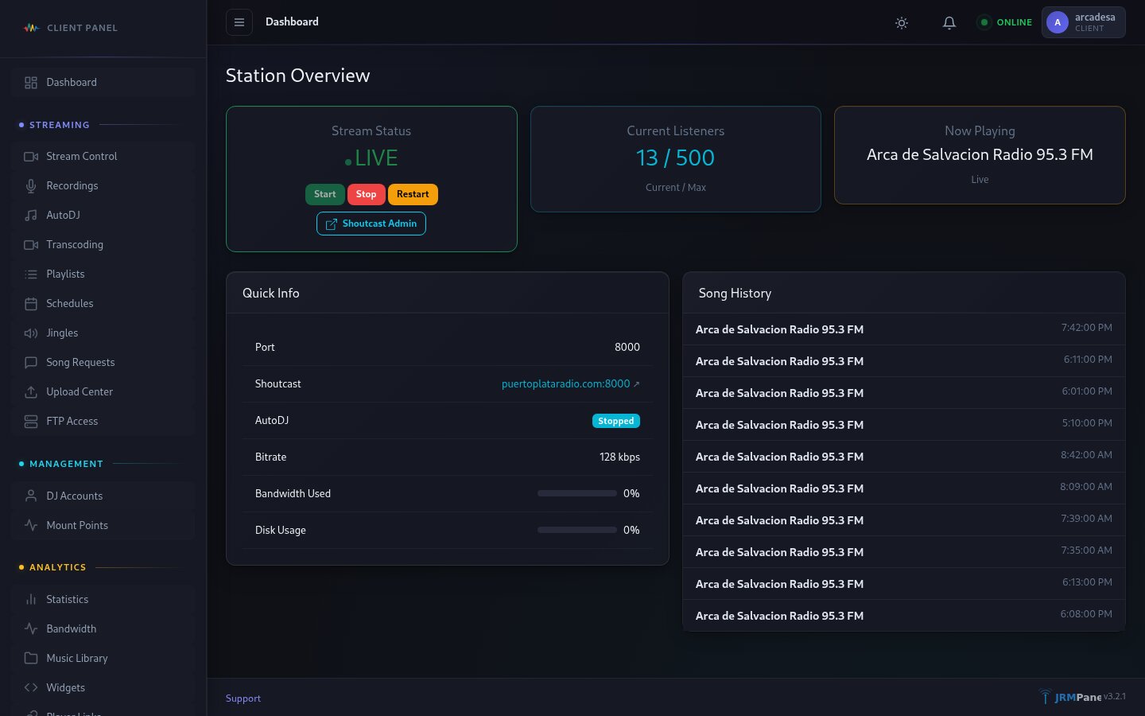1145x716 pixels.
Task: Click the Schedules calendar icon
Action: (x=31, y=304)
